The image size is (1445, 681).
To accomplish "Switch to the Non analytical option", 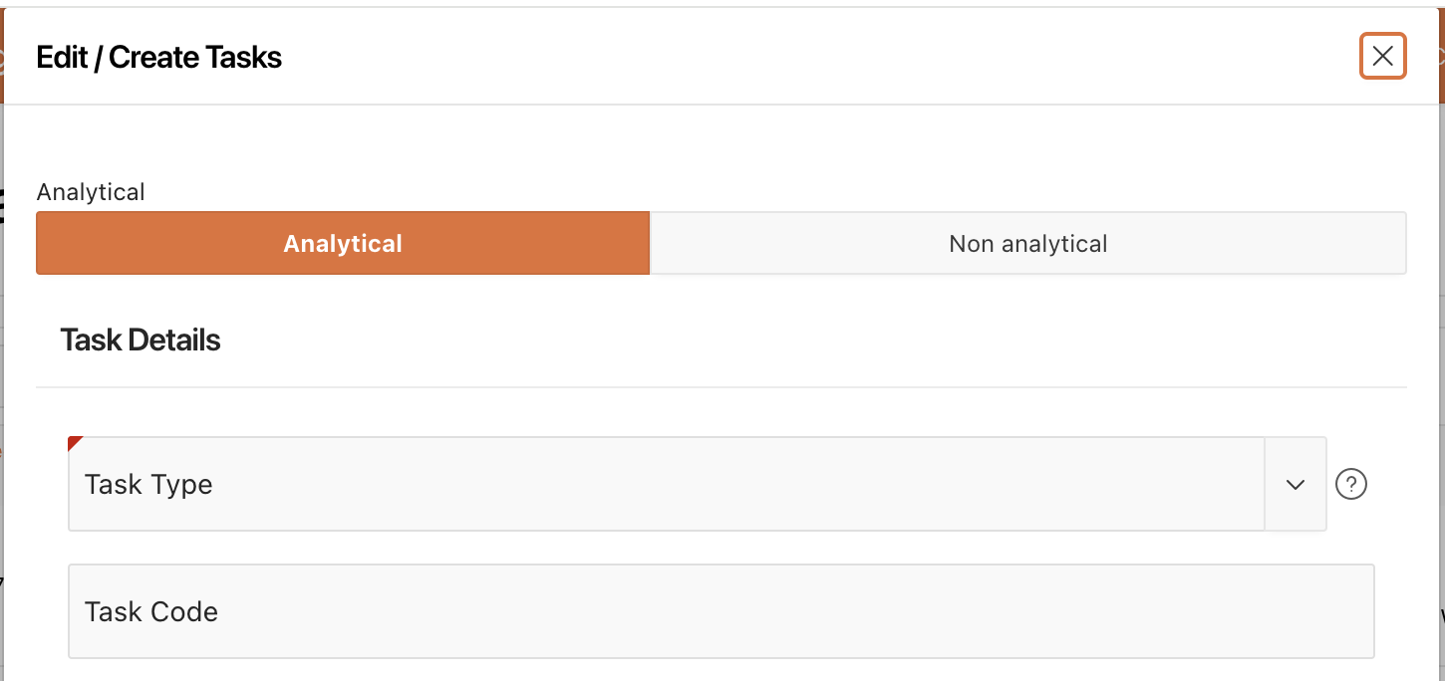I will click(x=1027, y=243).
